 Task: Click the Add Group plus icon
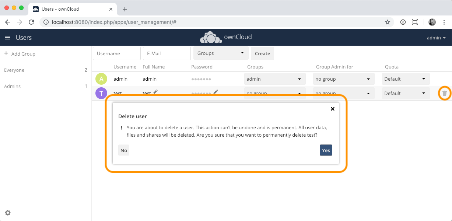6,53
